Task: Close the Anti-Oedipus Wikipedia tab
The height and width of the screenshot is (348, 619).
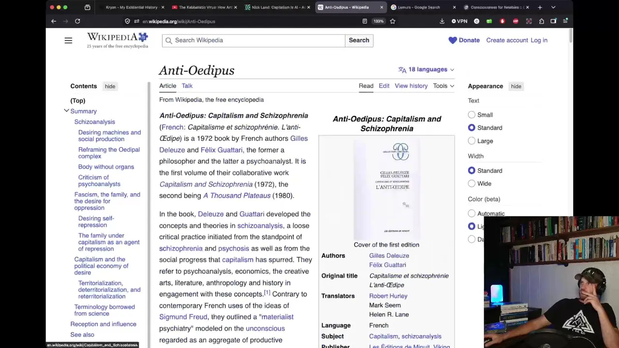Action: 382,7
